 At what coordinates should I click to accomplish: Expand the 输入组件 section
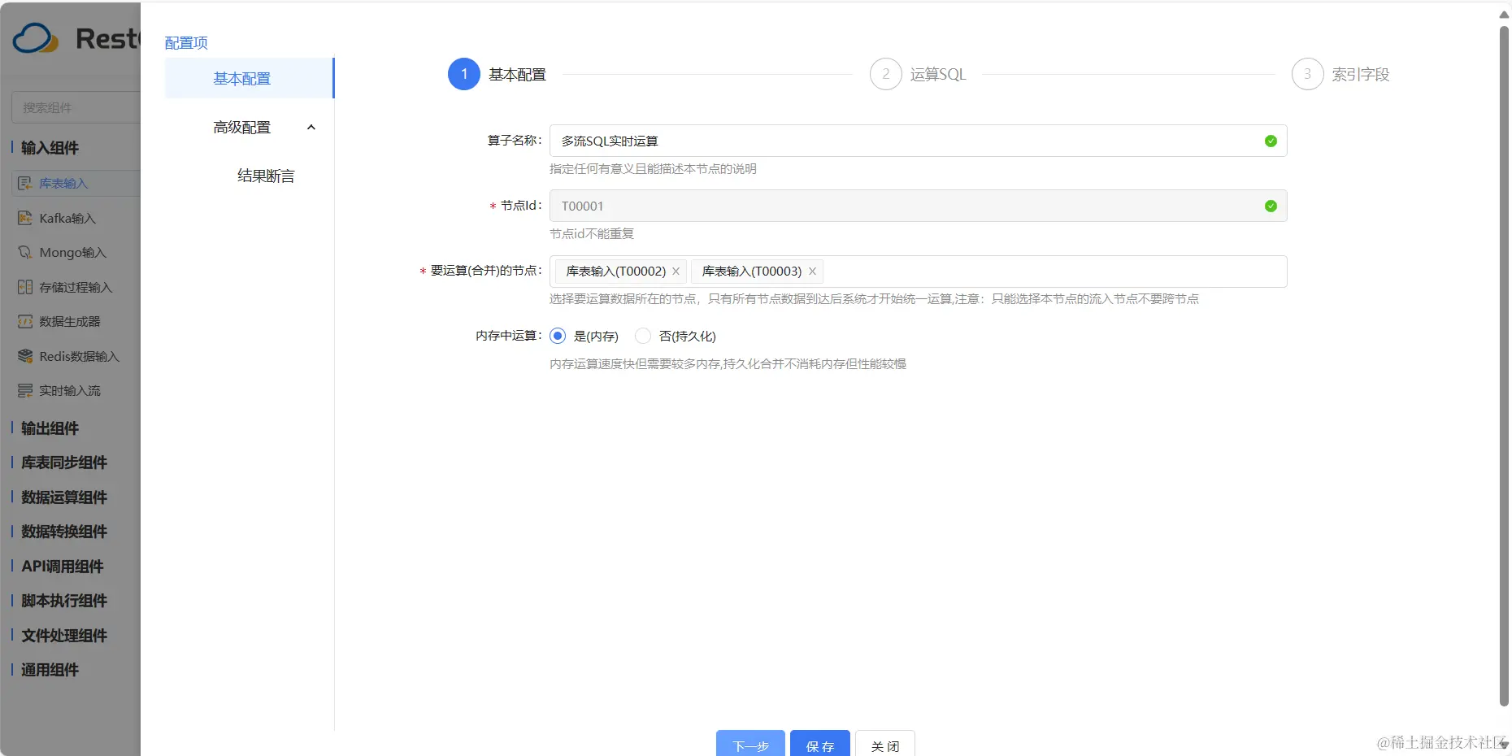[50, 148]
